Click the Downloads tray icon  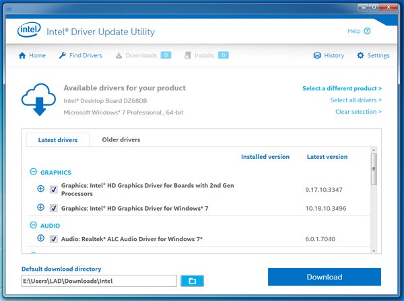coord(119,55)
